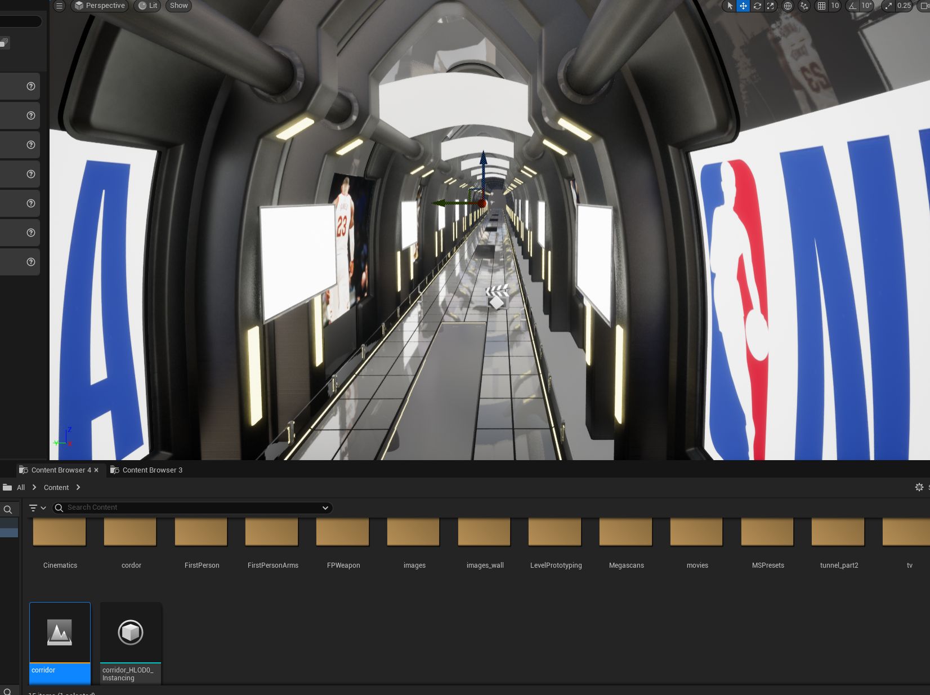Toggle grid snapping
This screenshot has height=695, width=930.
[821, 6]
